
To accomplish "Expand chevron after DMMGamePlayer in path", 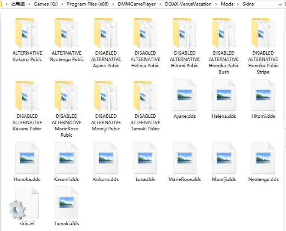I will pos(160,4).
